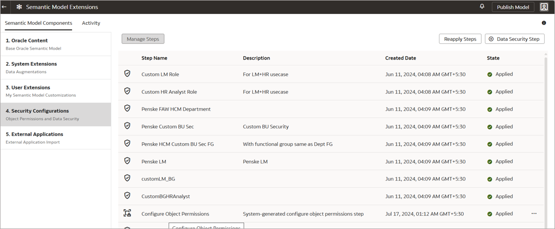Select the Custom HR Analyst Role step name
Screen dimensions: 555x229
(169, 91)
